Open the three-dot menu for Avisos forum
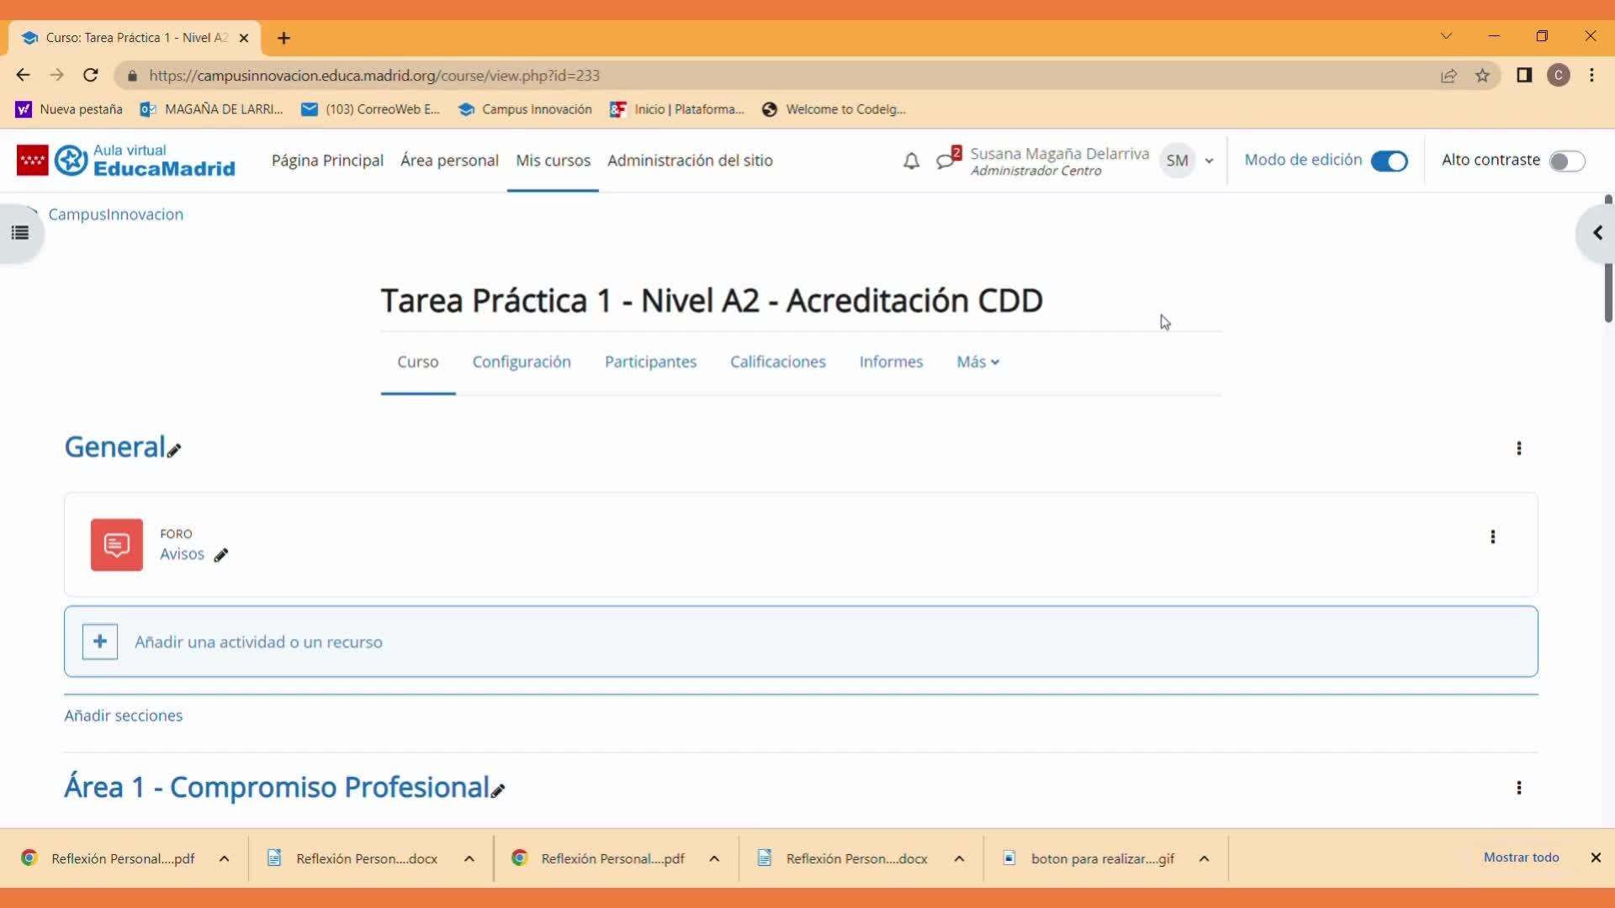 pyautogui.click(x=1493, y=537)
